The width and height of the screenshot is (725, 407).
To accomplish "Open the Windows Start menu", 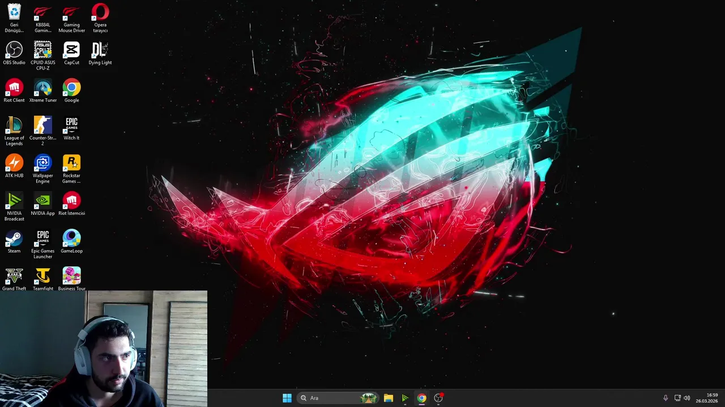I will 287,398.
